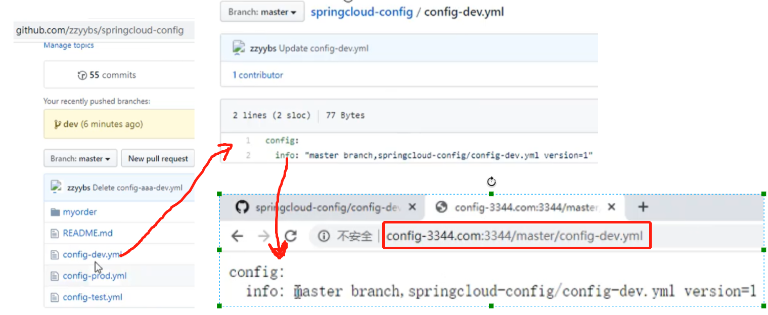Open Branch: master dropdown above config-dev.yml

tap(262, 12)
